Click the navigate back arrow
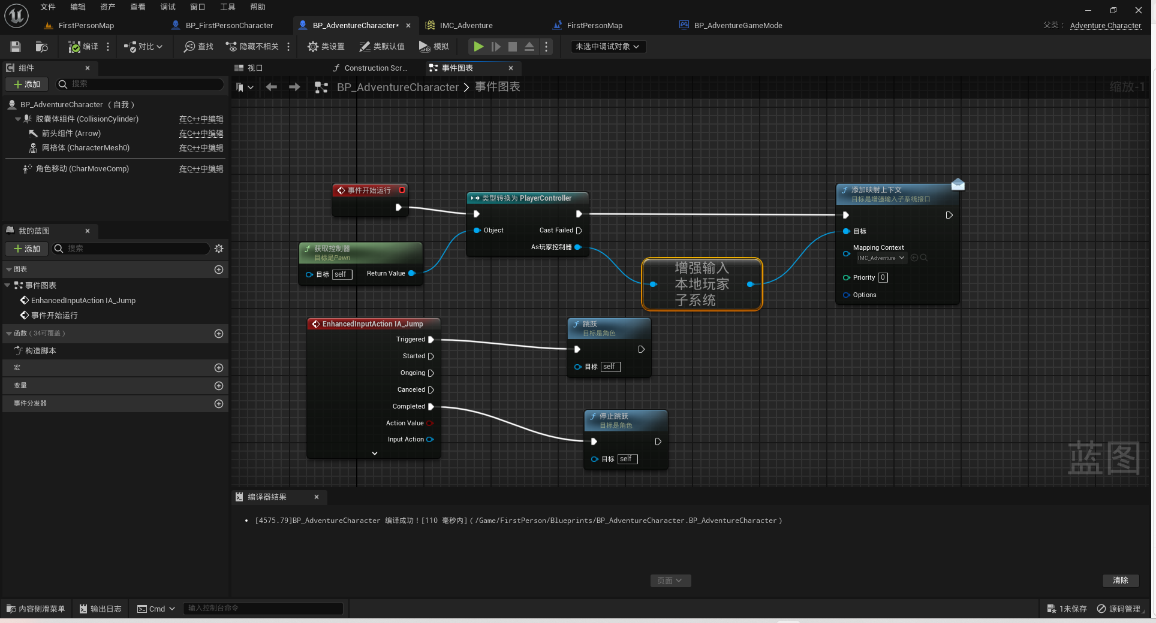Screen dimensions: 1156x623 coord(272,87)
